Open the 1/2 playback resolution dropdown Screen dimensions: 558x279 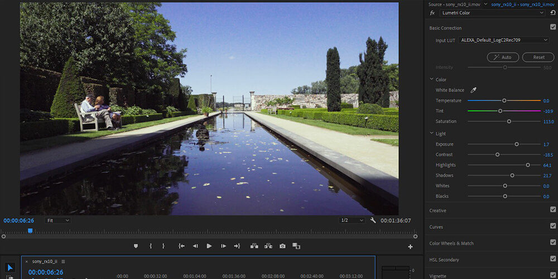pos(352,220)
